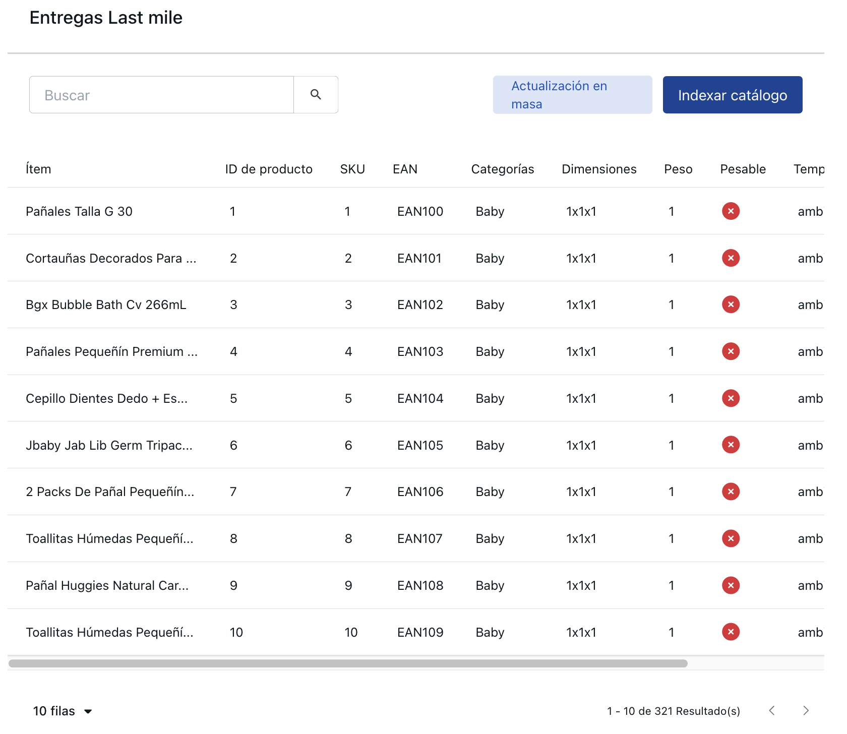The height and width of the screenshot is (734, 847).
Task: Toggle Pesable status for EAN105 row
Action: click(x=731, y=445)
